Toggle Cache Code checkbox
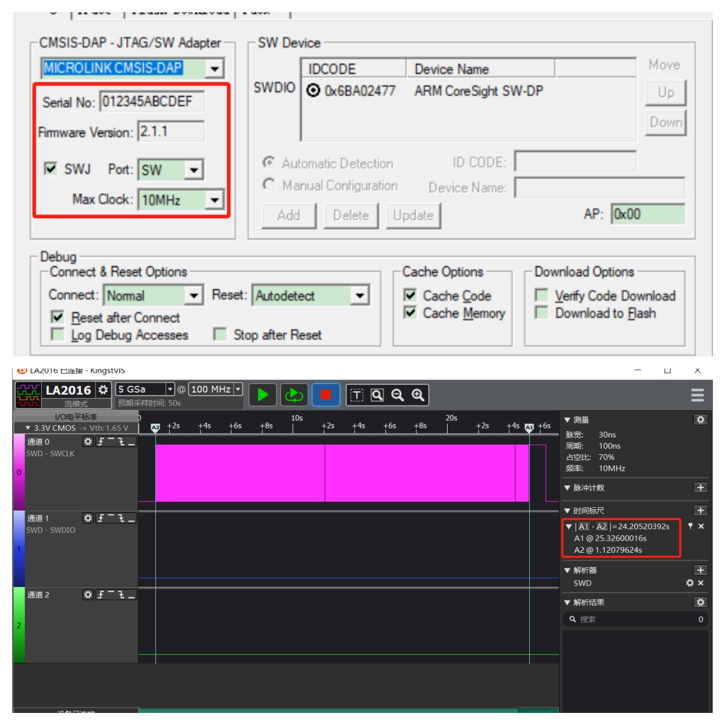Image resolution: width=725 pixels, height=725 pixels. [x=410, y=295]
